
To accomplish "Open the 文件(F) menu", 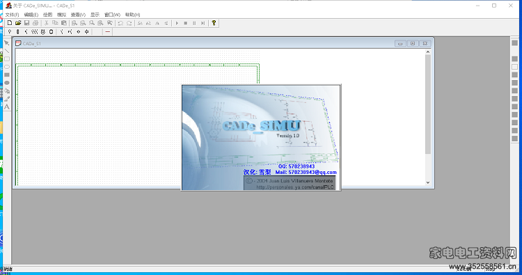I will pyautogui.click(x=12, y=15).
